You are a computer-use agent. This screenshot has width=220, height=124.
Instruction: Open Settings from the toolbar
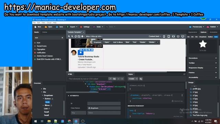[85, 27]
